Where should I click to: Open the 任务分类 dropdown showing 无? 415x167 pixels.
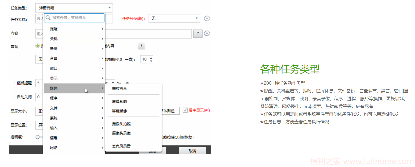click(x=174, y=18)
